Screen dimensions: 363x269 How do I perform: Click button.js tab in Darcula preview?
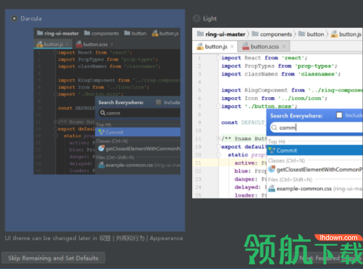pyautogui.click(x=53, y=44)
